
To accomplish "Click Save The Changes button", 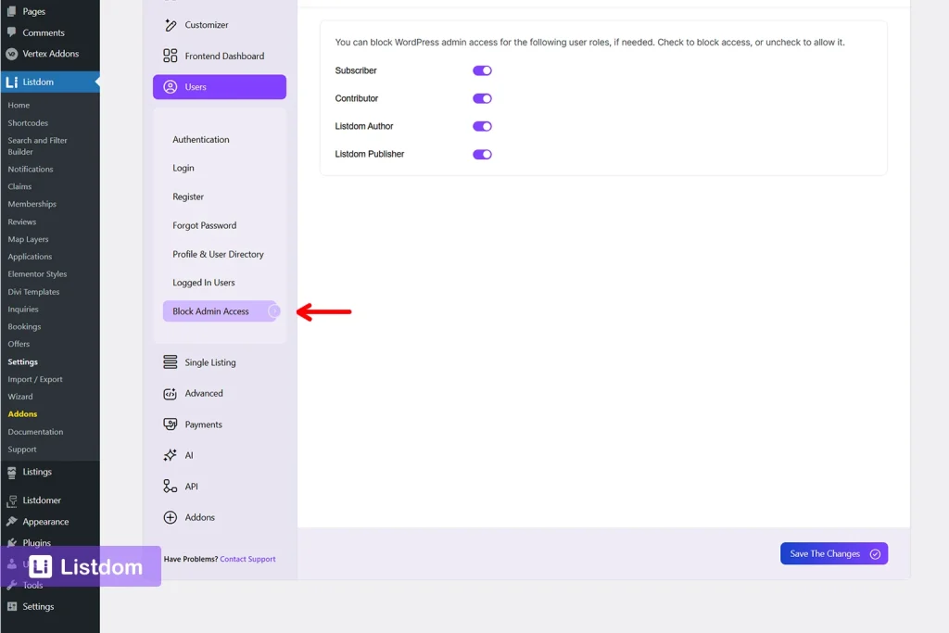I will click(x=834, y=553).
